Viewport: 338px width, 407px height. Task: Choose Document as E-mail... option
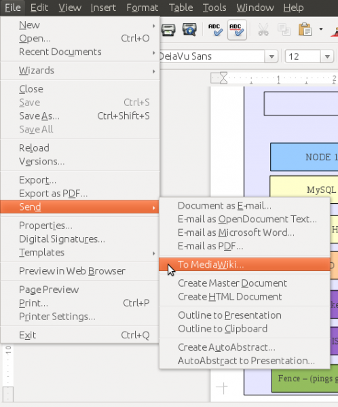click(245, 206)
